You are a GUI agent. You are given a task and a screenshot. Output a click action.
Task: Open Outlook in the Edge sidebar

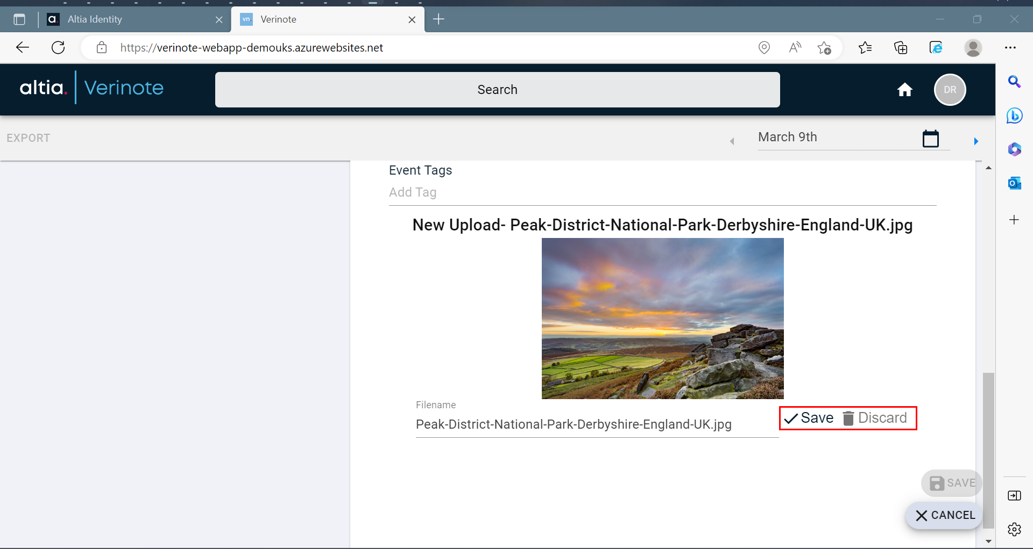[x=1014, y=183]
